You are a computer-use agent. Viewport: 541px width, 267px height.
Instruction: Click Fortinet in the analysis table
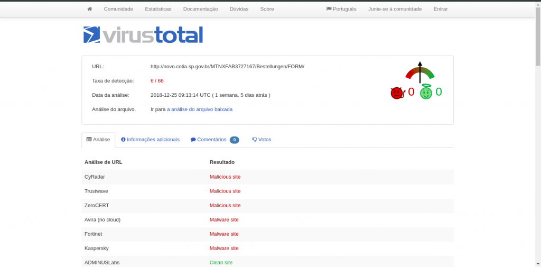point(93,234)
